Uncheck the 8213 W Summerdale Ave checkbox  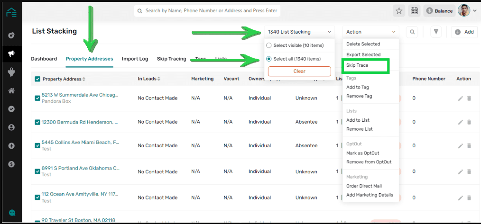click(x=38, y=98)
